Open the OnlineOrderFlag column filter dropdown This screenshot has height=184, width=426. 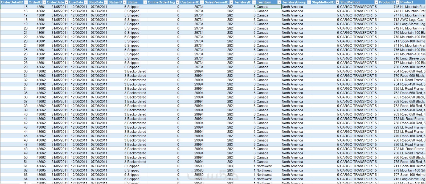point(178,2)
